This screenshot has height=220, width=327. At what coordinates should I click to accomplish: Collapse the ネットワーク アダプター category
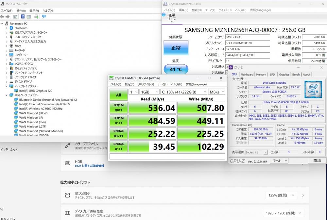pos(7,95)
